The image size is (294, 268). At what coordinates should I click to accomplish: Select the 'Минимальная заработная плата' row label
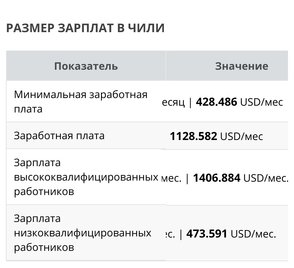point(81,102)
